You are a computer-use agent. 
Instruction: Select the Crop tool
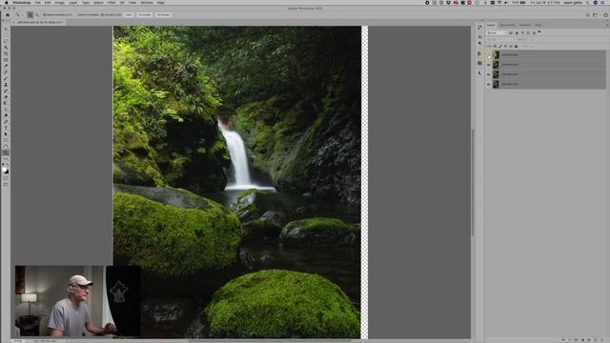click(6, 53)
